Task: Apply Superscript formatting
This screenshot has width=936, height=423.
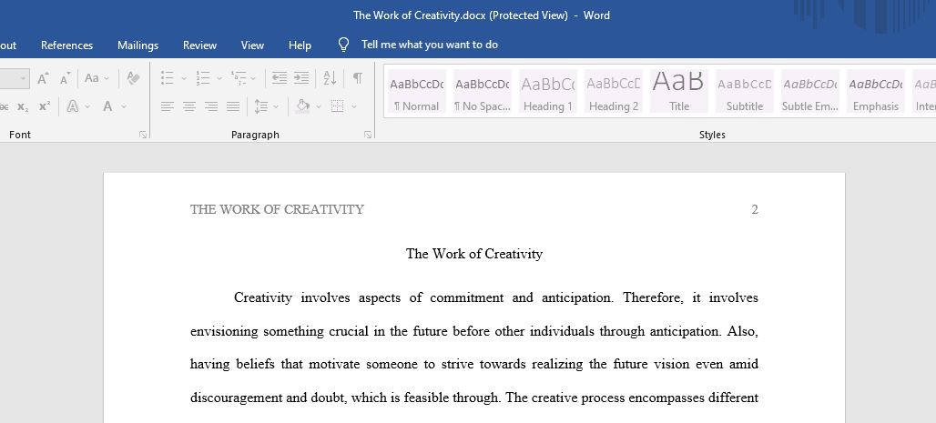Action: (45, 106)
